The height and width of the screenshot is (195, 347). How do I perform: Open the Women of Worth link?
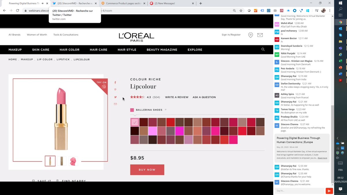(37, 35)
